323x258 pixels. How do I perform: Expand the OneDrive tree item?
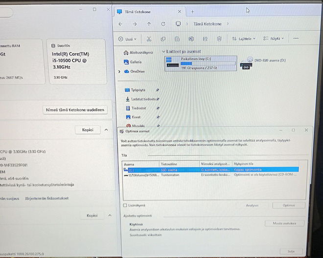click(119, 72)
